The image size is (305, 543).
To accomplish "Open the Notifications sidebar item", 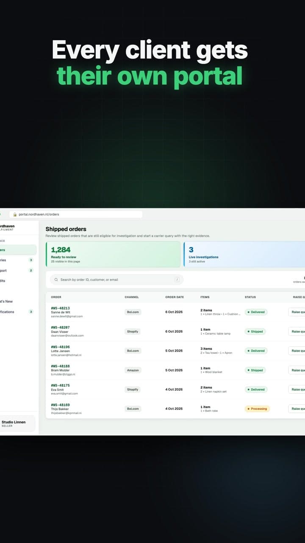I will pos(17,312).
